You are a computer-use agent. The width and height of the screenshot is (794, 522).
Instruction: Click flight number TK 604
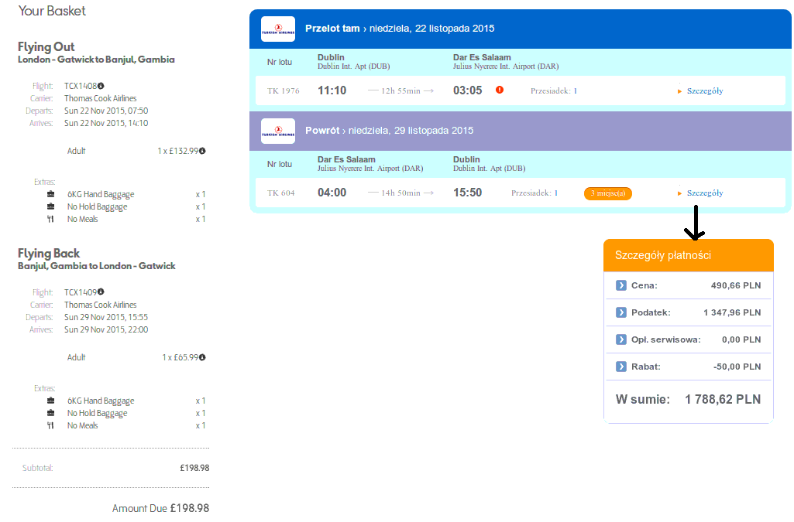click(x=280, y=193)
